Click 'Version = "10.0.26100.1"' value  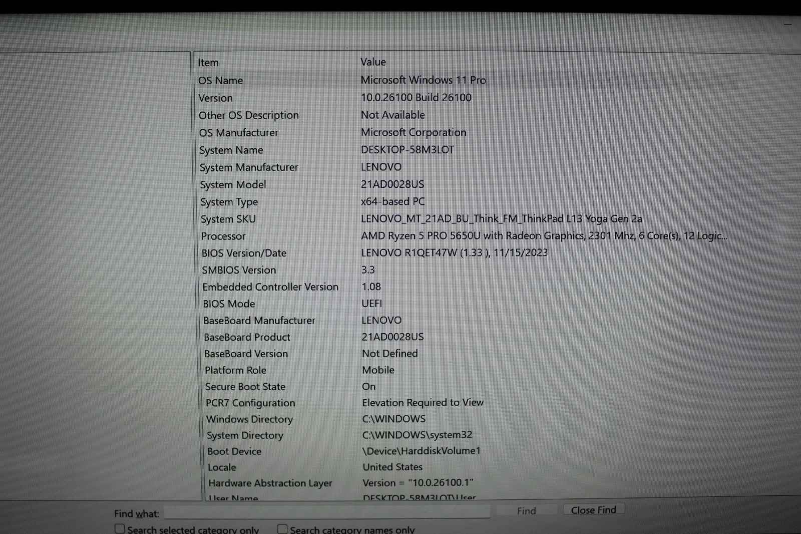[x=418, y=483]
